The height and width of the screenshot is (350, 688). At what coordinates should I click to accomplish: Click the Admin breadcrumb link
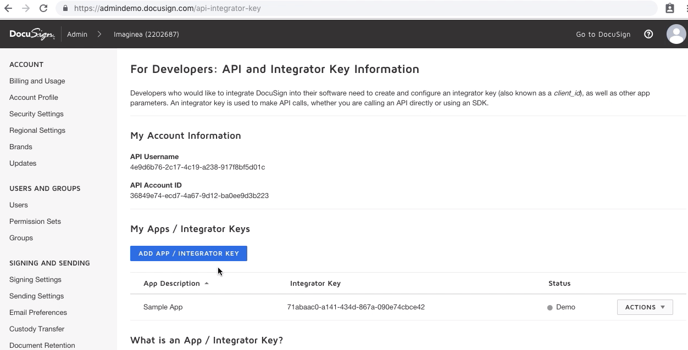pos(77,34)
